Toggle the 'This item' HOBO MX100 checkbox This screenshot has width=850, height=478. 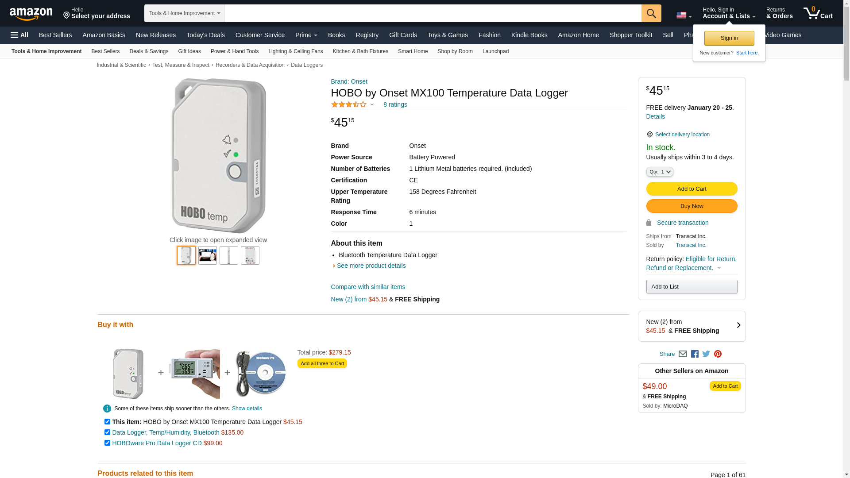pos(107,421)
